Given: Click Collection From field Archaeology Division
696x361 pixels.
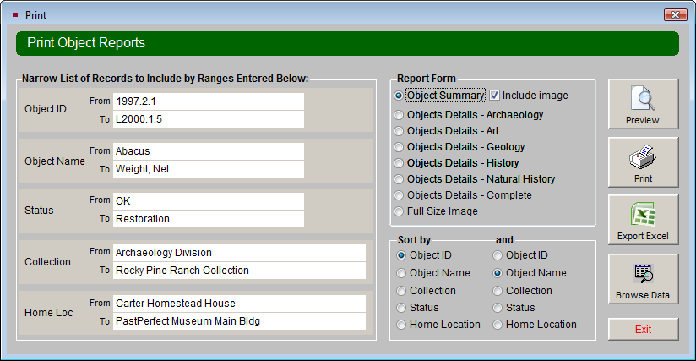Looking at the screenshot, I should 239,252.
